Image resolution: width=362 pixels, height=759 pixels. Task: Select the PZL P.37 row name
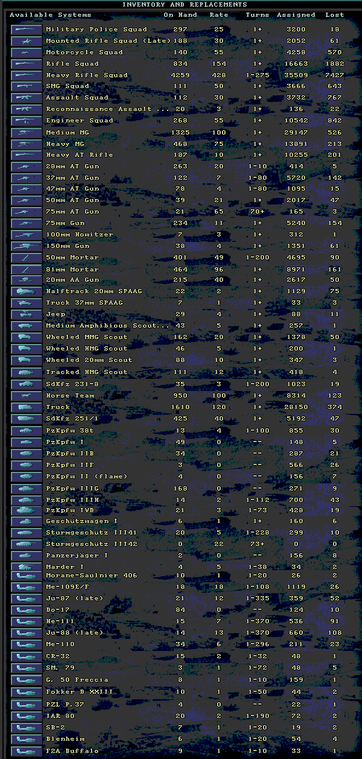(x=65, y=704)
